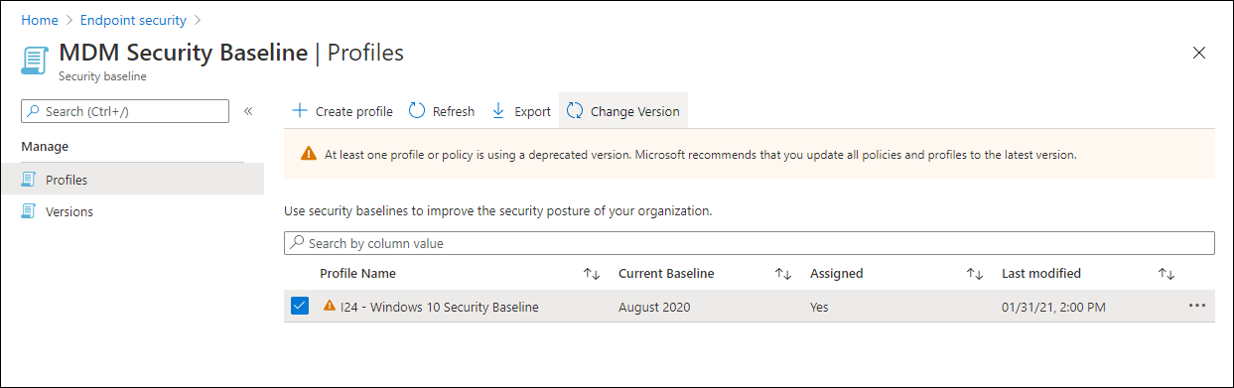Viewport: 1234px width, 388px height.
Task: Sort by Assigned column arrows
Action: pos(975,274)
